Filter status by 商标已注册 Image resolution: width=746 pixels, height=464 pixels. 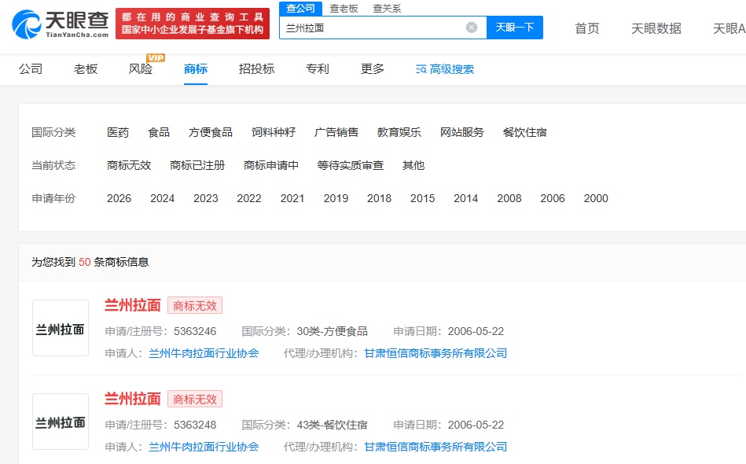197,165
